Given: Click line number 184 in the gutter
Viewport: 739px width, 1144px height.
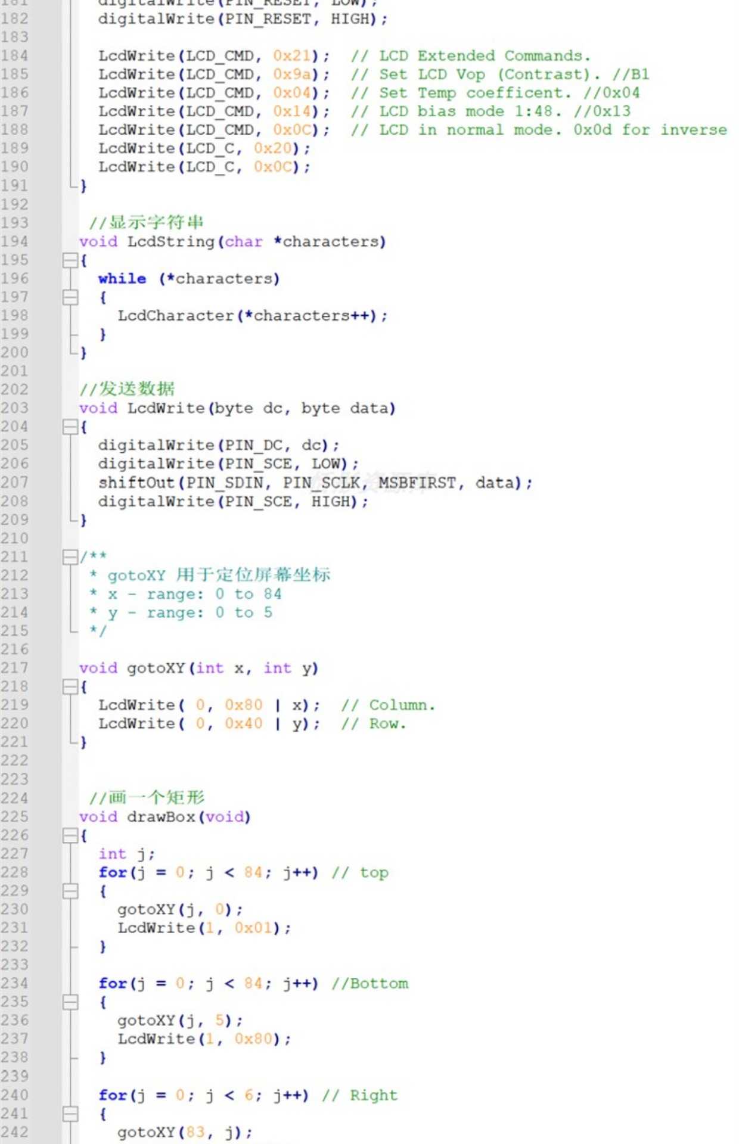Looking at the screenshot, I should (x=15, y=56).
